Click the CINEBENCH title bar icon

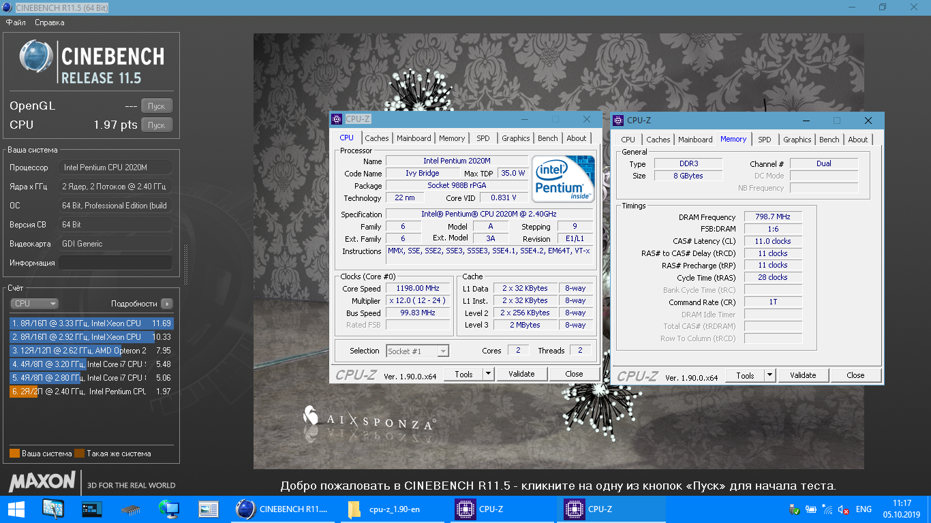pos(7,7)
